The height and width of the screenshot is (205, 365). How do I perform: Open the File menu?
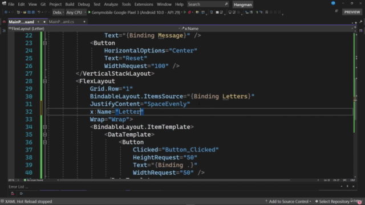(11, 4)
